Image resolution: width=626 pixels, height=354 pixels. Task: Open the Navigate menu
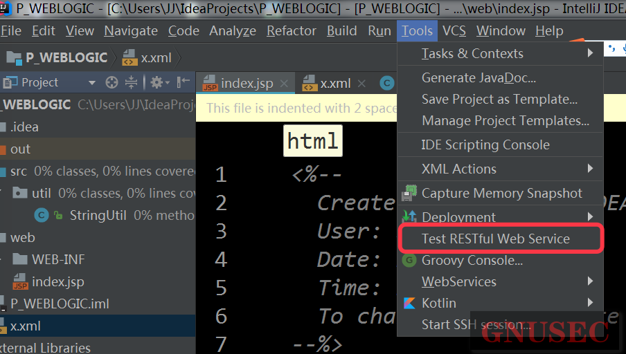pyautogui.click(x=131, y=30)
